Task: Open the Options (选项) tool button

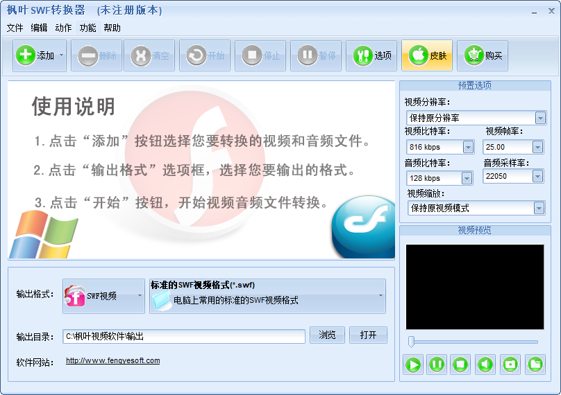Action: [x=371, y=55]
